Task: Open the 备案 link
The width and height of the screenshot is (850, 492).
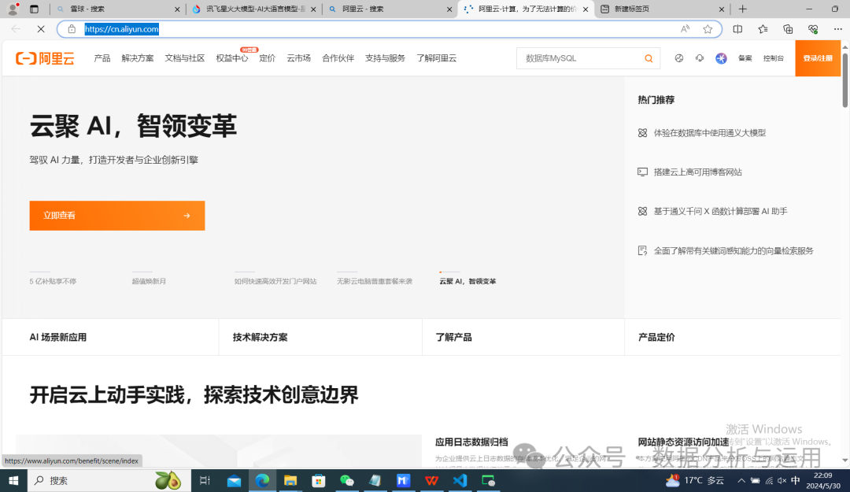Action: tap(745, 58)
